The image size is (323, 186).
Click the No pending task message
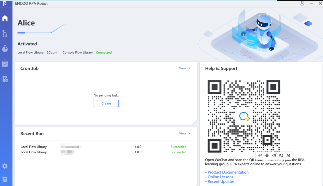106,95
